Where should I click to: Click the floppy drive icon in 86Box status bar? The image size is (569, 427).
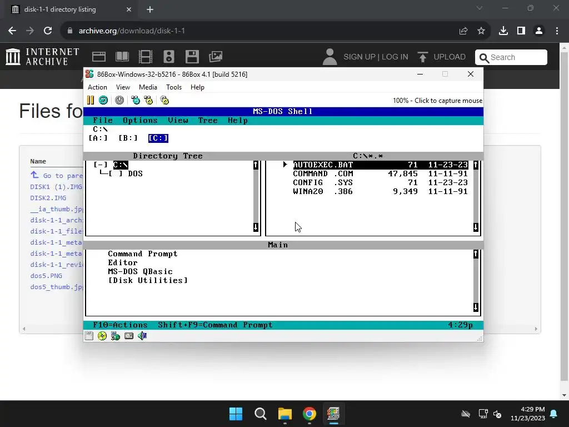click(89, 336)
